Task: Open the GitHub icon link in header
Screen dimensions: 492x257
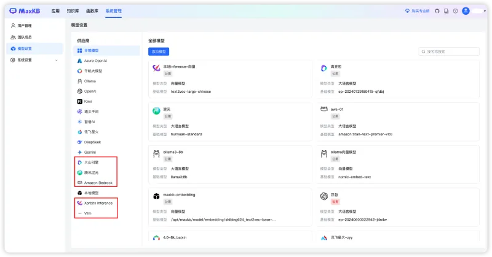Action: tap(437, 11)
